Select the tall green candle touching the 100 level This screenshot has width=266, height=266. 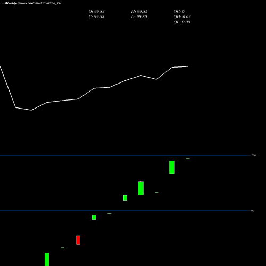click(x=172, y=167)
